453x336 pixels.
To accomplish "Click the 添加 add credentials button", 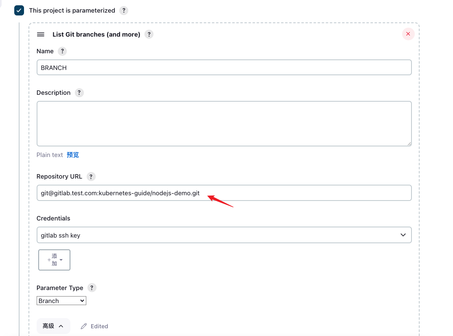I will click(54, 260).
